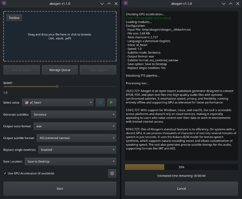
Task: Open the Select voice af_heart dropdown
Action: pyautogui.click(x=58, y=103)
